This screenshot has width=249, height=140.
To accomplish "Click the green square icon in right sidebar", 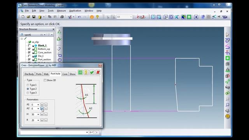I will (x=227, y=58).
